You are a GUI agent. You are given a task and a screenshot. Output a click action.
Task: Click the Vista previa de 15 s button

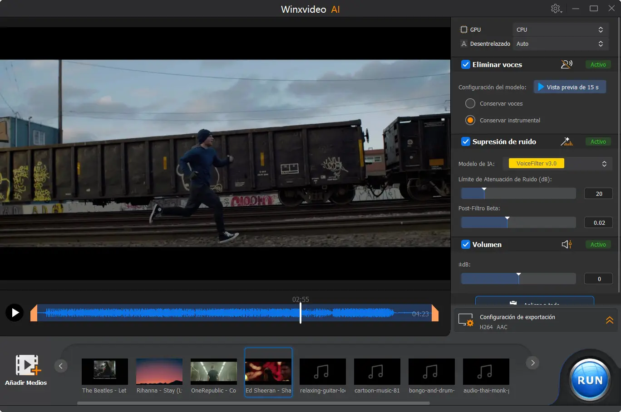tap(570, 87)
